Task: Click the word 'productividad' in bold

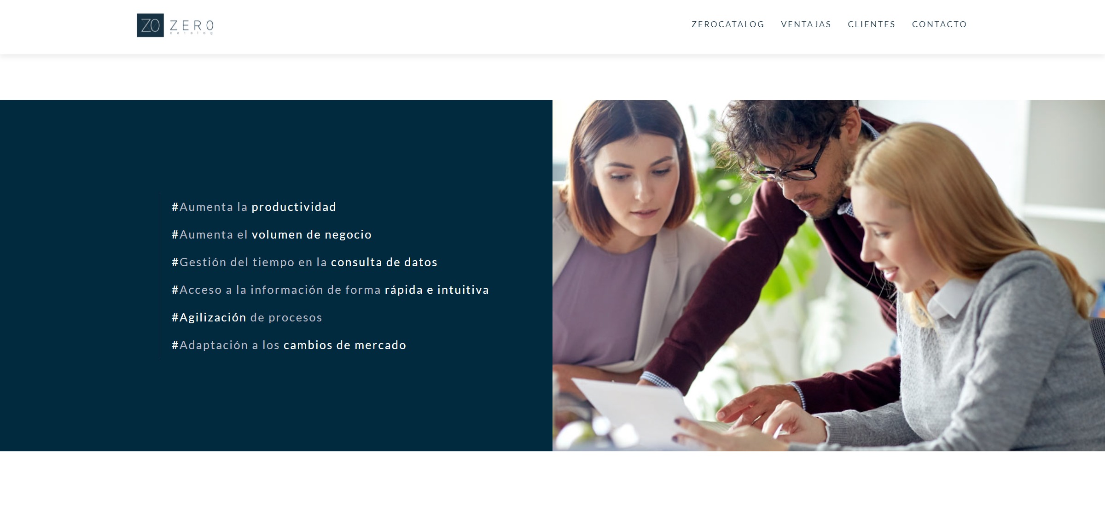Action: click(x=294, y=207)
